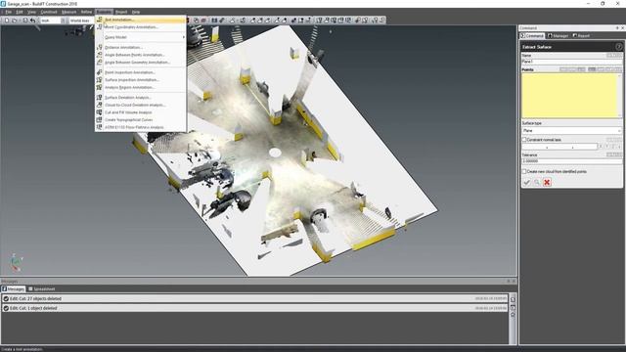Enable Constraint normal axis checkbox
Image resolution: width=626 pixels, height=352 pixels.
click(x=524, y=140)
